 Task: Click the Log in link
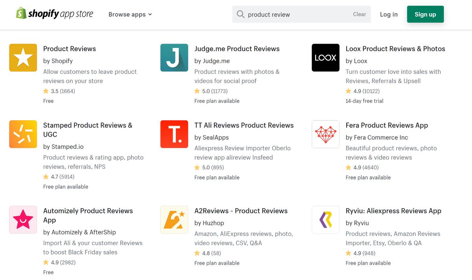389,14
